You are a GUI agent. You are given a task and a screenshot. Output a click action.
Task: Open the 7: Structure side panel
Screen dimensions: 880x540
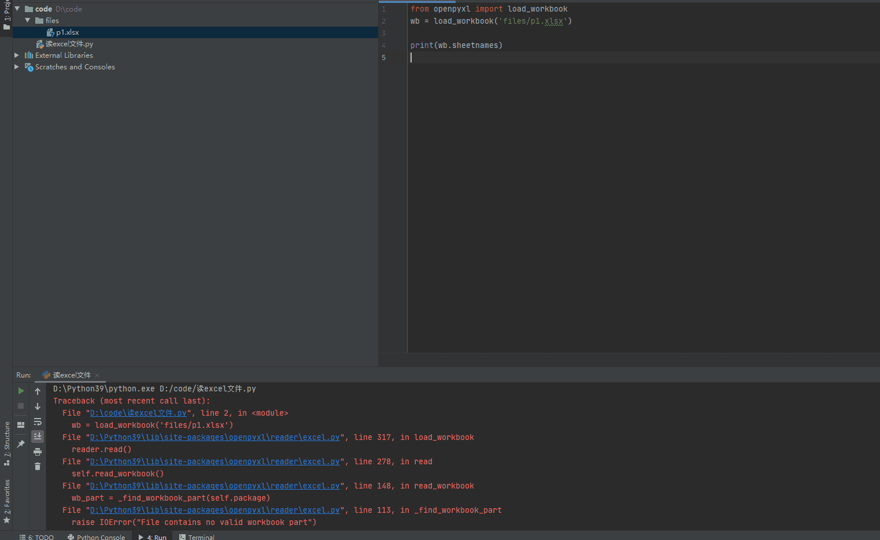pos(7,443)
